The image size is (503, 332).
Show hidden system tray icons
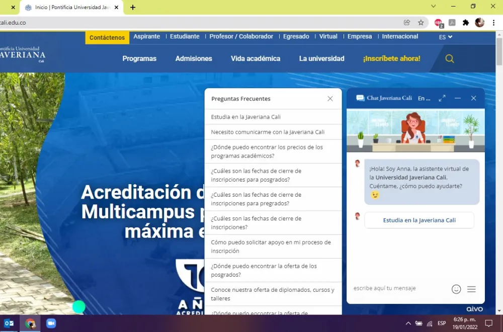[408, 323]
